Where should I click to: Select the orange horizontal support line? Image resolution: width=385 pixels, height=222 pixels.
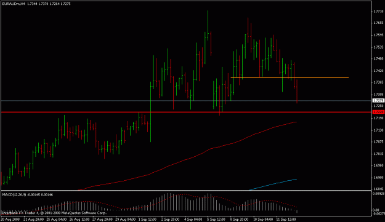tap(290, 77)
